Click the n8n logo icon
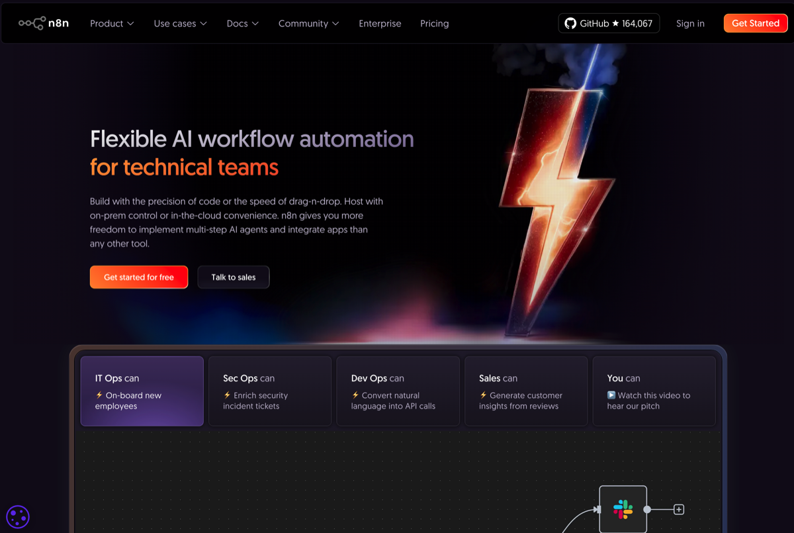 [32, 23]
